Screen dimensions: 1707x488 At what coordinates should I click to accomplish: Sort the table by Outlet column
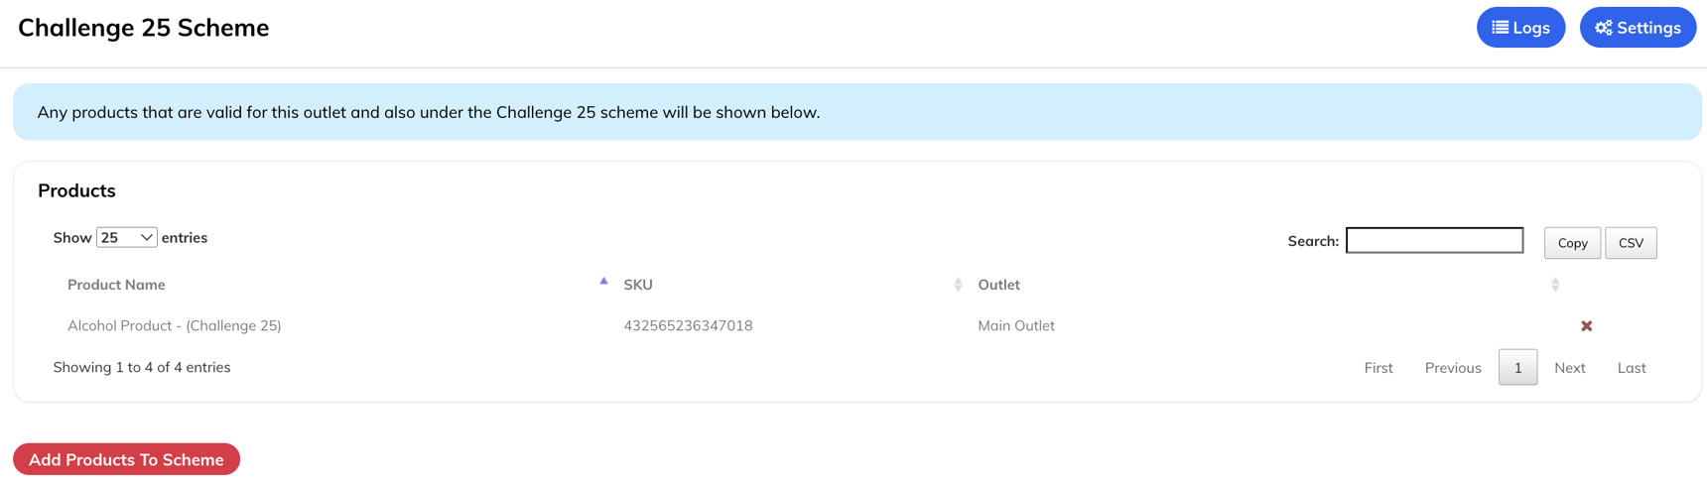pyautogui.click(x=1555, y=285)
